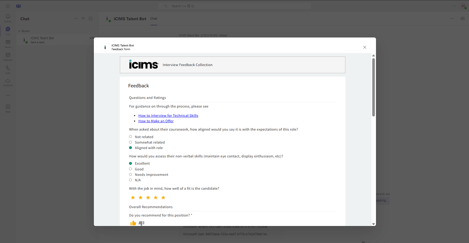Open Activity notifications in the sidebar
Screen dimensions: 469x243
8,18
